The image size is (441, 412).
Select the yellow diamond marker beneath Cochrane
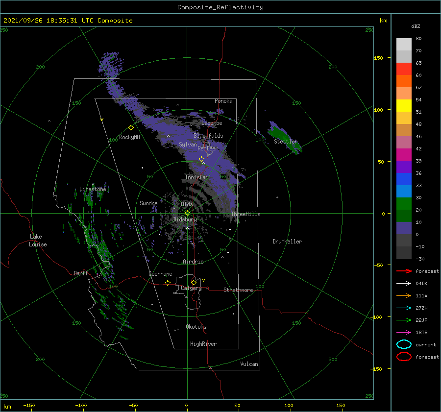(x=168, y=283)
